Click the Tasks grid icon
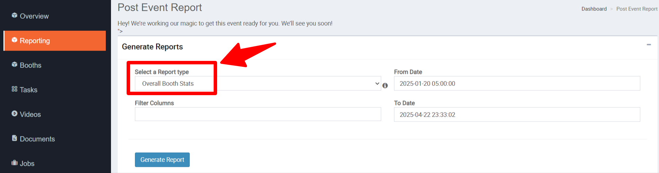Screen dimensions: 659x173 point(14,89)
